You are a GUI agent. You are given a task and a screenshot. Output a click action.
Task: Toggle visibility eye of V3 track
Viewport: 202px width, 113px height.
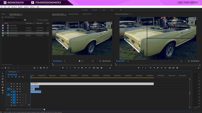[x=20, y=87]
